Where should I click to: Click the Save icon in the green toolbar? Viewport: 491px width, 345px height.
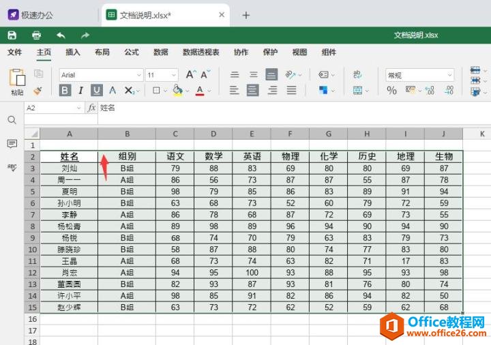click(12, 35)
